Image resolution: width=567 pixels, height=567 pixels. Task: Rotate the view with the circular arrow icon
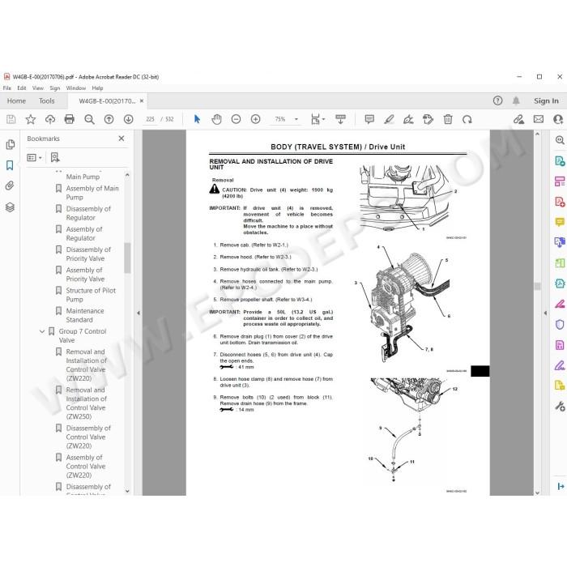tap(467, 119)
